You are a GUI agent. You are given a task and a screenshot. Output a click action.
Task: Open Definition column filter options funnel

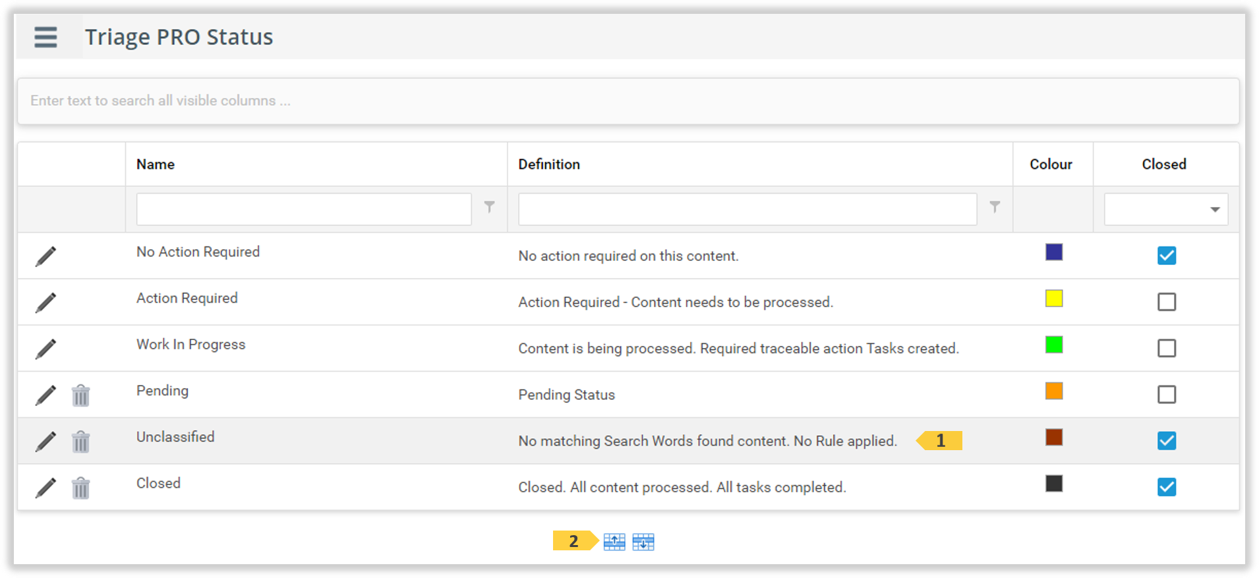pyautogui.click(x=995, y=207)
